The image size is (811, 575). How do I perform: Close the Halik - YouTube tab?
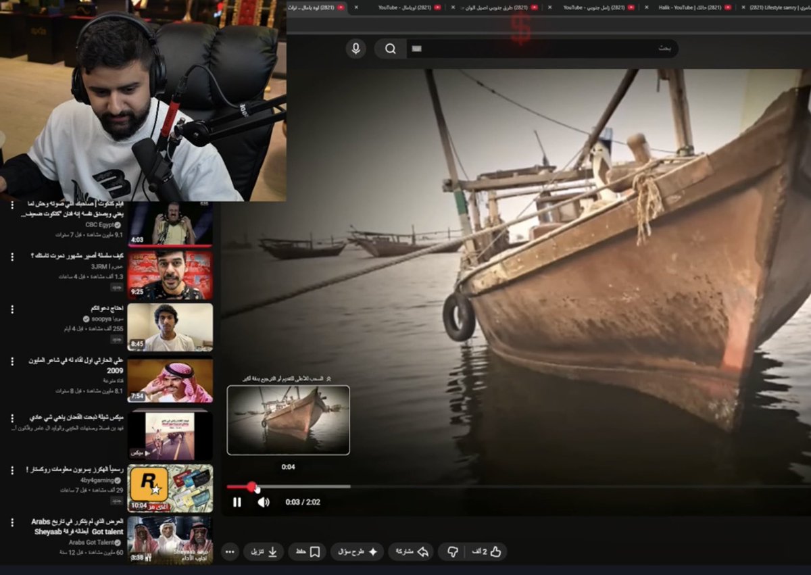click(x=645, y=7)
